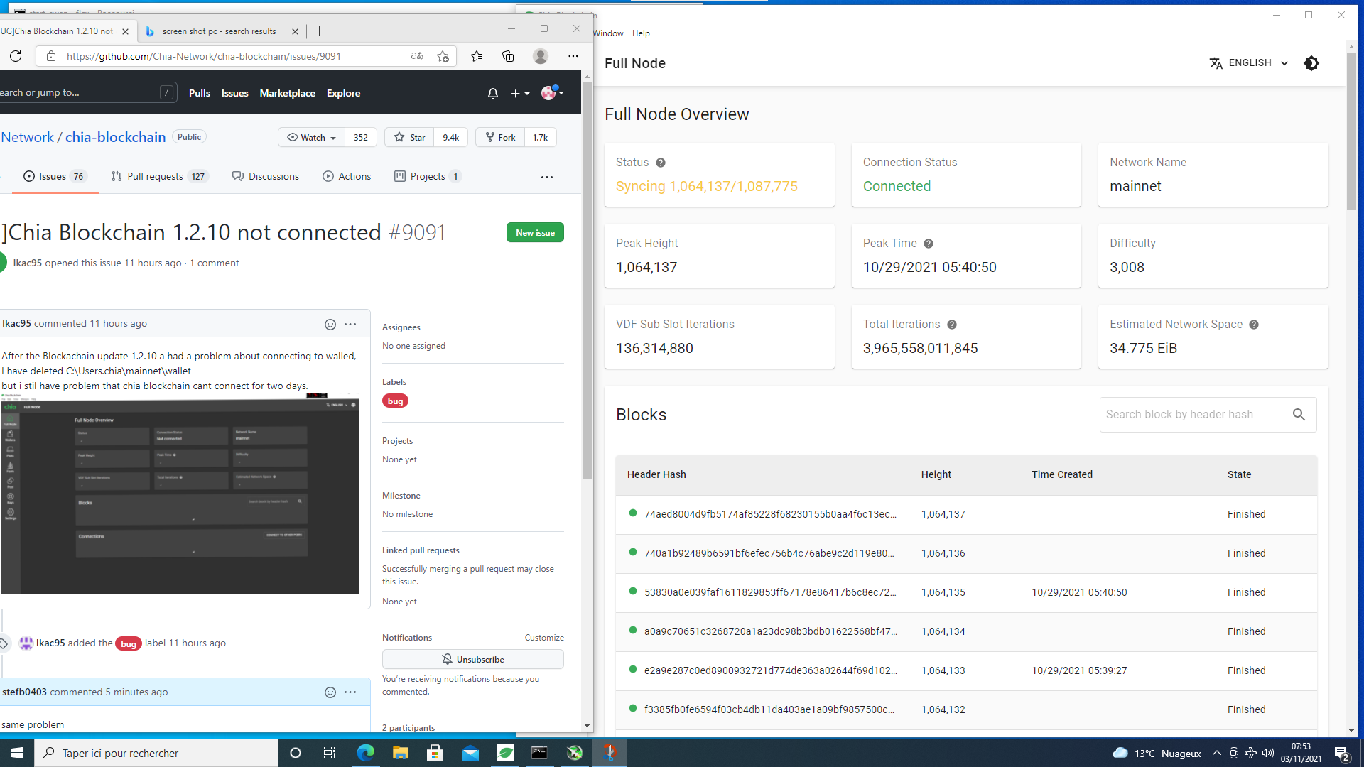Fork the chia-blockchain repository
1364x767 pixels.
[501, 138]
